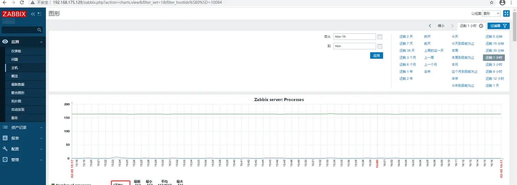Open 聚合图形 in sidebar
This screenshot has width=517, height=185.
click(x=18, y=93)
